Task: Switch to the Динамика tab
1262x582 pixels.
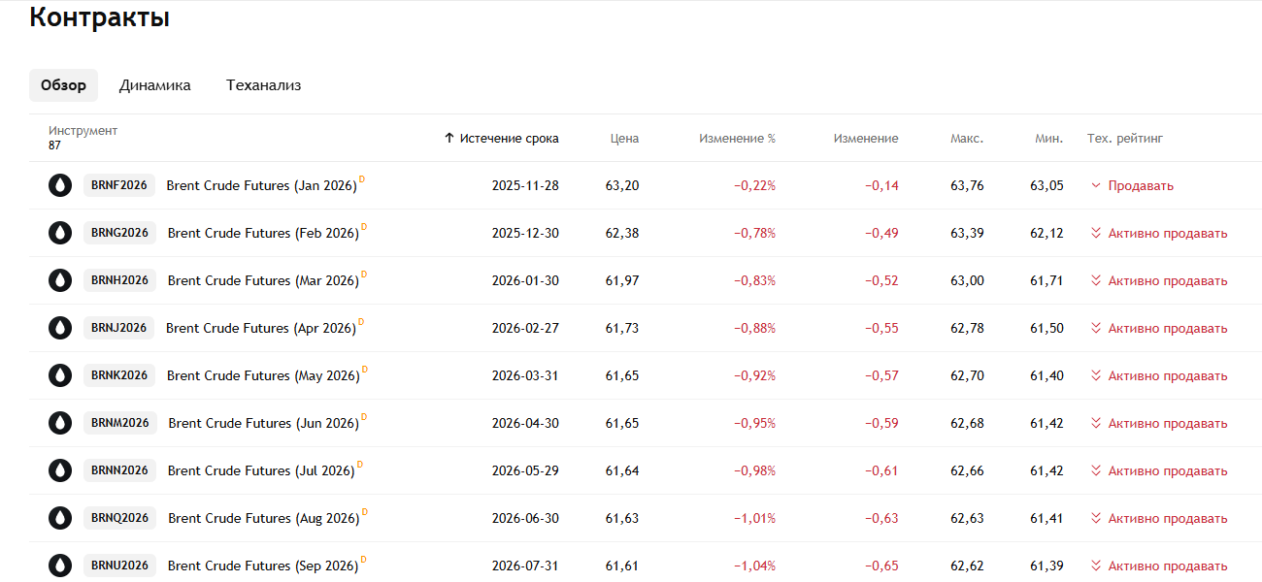Action: [x=155, y=85]
